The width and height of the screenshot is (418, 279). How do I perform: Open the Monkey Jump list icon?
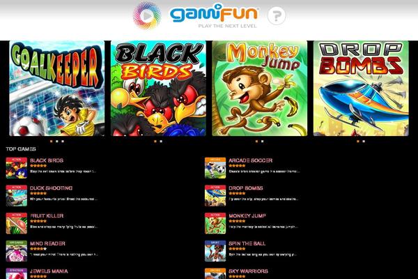click(x=215, y=223)
